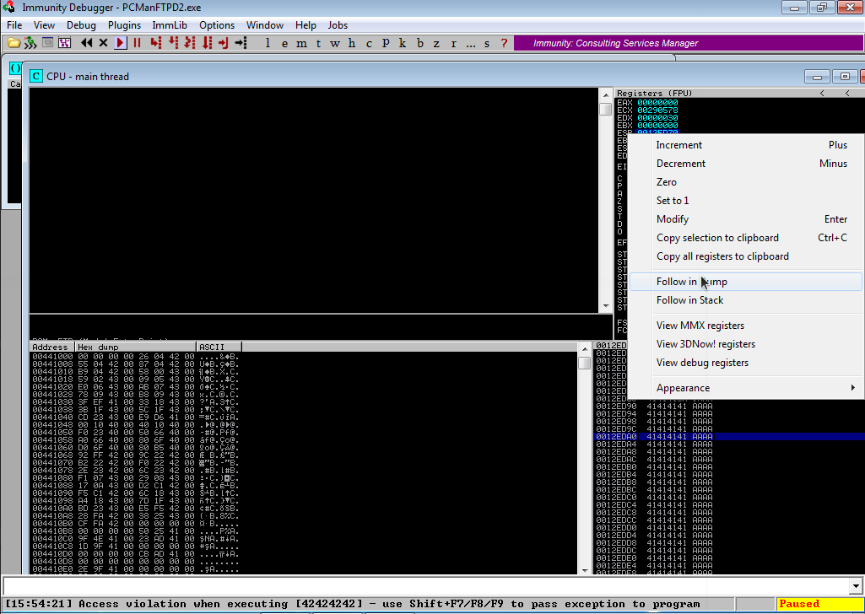This screenshot has width=865, height=614.
Task: Run the program with play icon
Action: [x=121, y=43]
